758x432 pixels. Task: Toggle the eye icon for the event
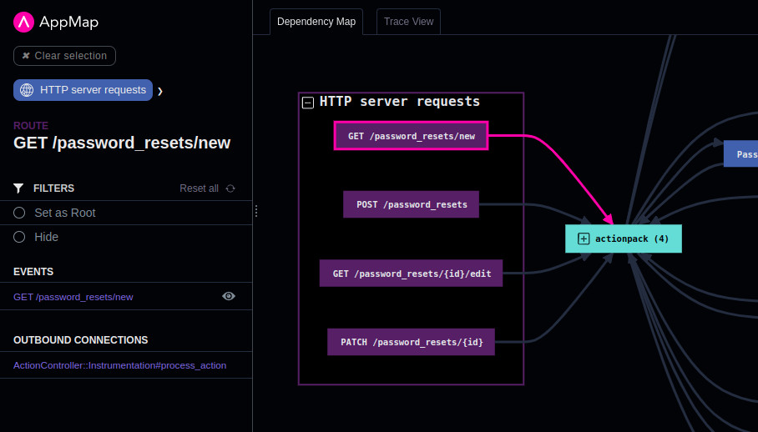click(229, 296)
